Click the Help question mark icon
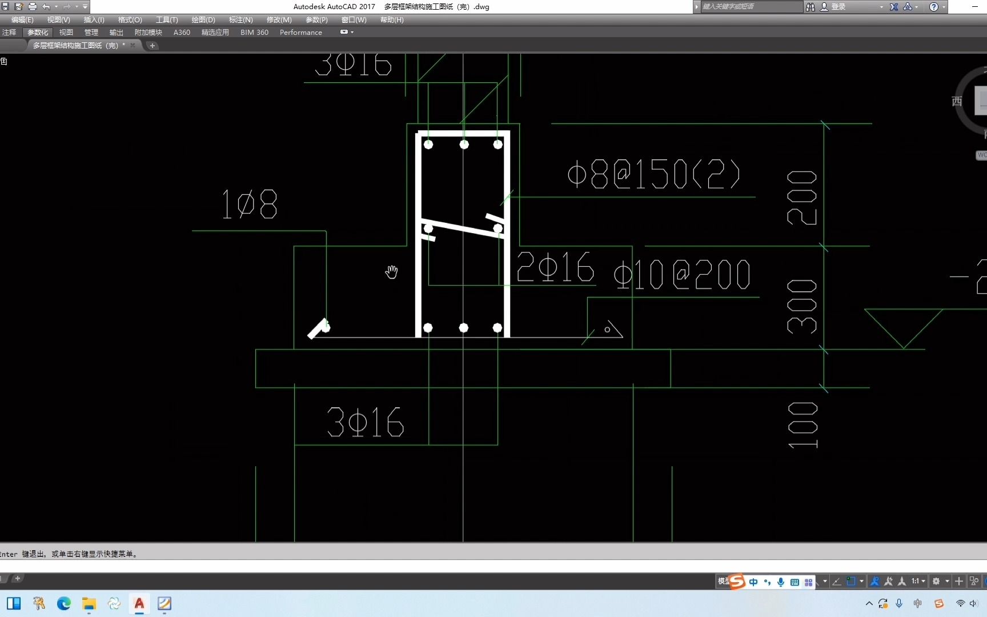Screen dimensions: 987x617 coord(934,7)
